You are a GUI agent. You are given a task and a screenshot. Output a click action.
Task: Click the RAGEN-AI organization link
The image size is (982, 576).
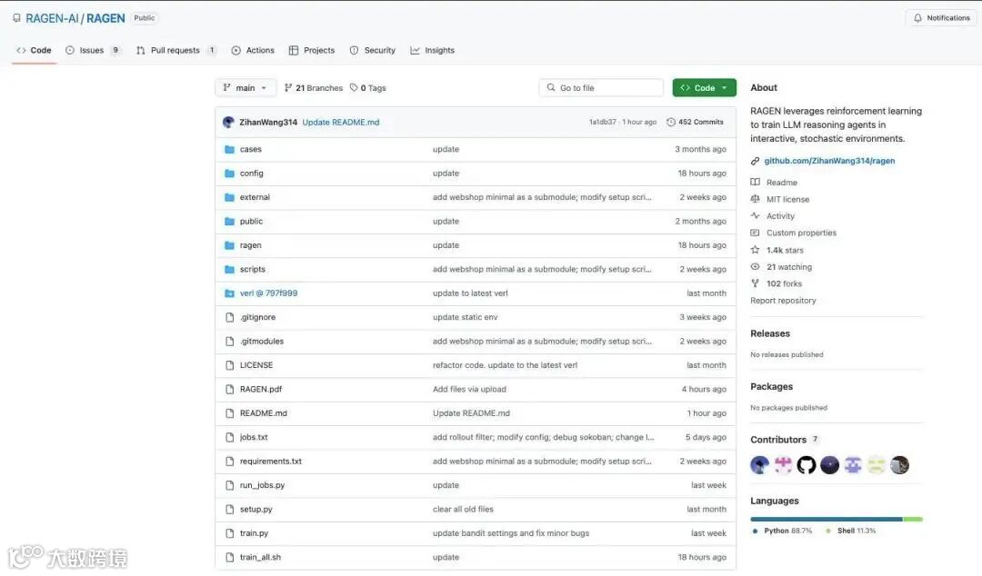52,18
